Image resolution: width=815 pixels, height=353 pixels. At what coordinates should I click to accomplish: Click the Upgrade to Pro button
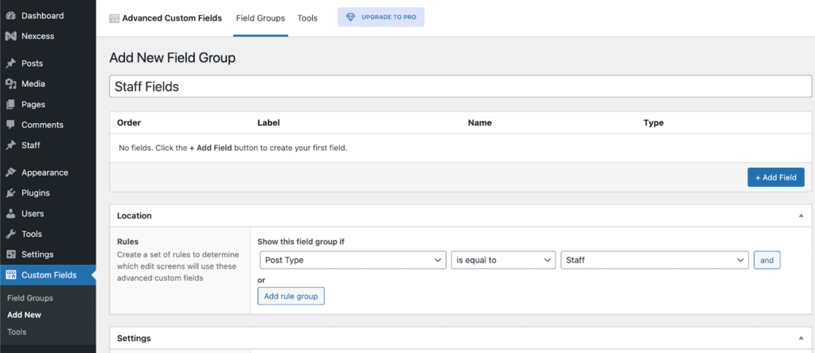click(x=381, y=17)
